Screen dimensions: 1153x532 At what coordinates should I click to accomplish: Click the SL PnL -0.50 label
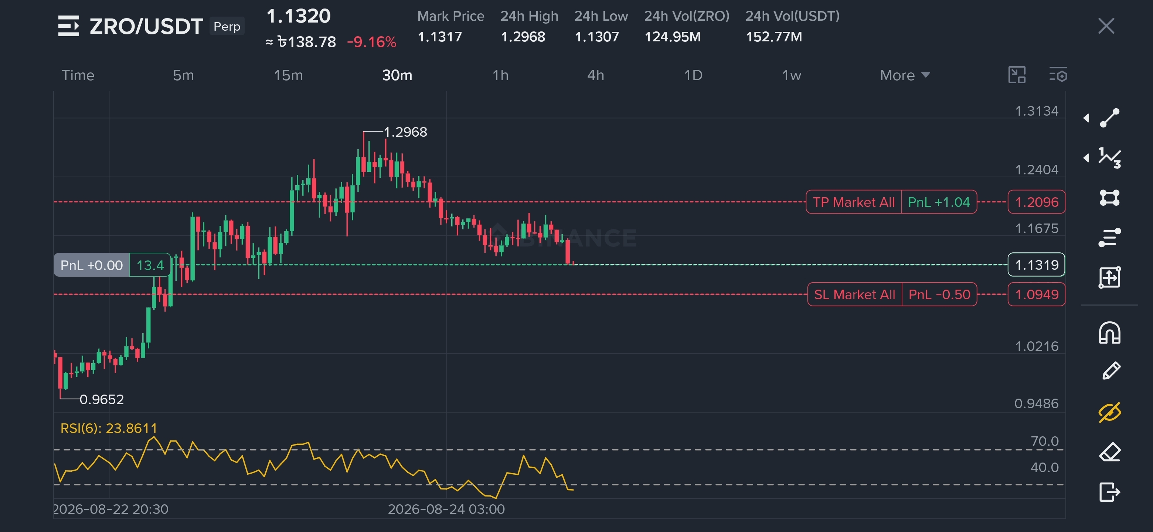click(939, 294)
